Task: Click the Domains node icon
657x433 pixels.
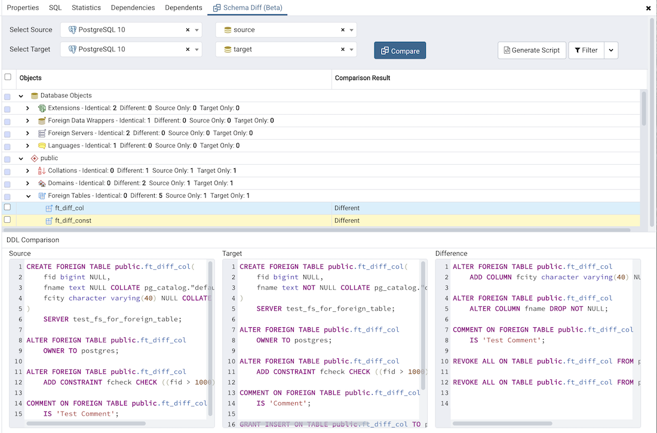Action: [x=42, y=183]
